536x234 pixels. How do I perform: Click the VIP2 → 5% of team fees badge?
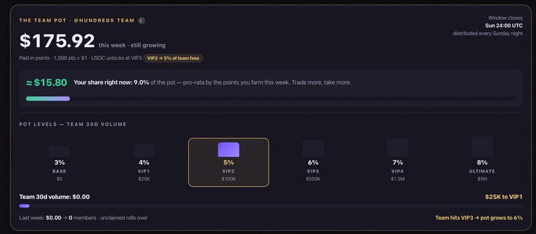(x=174, y=58)
